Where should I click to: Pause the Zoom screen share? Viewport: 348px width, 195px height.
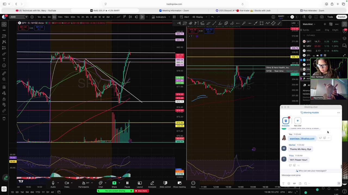pyautogui.click(x=127, y=184)
